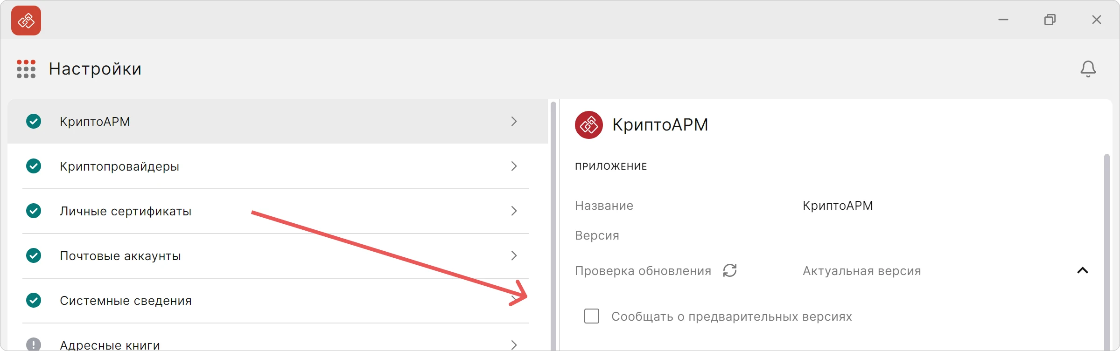
Task: Select КриптоАРМ settings section
Action: tap(277, 121)
